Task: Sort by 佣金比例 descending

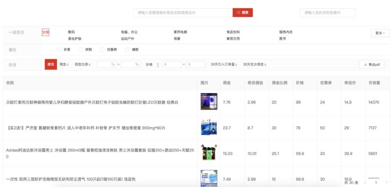Action: [x=83, y=65]
